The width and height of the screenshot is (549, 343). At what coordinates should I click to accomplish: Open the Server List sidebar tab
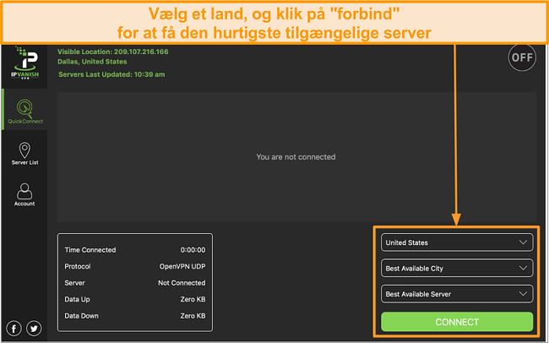click(x=24, y=154)
